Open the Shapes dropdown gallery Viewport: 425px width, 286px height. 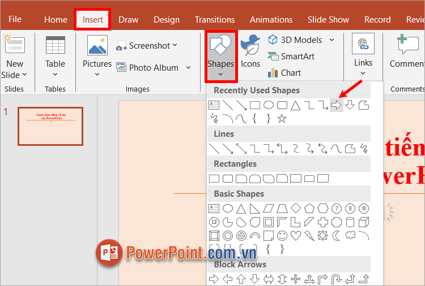pyautogui.click(x=220, y=57)
